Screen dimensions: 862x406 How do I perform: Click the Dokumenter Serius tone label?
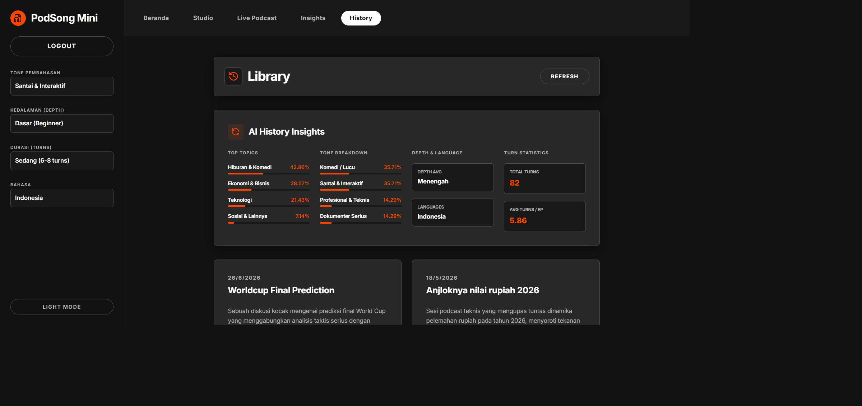[x=343, y=216]
